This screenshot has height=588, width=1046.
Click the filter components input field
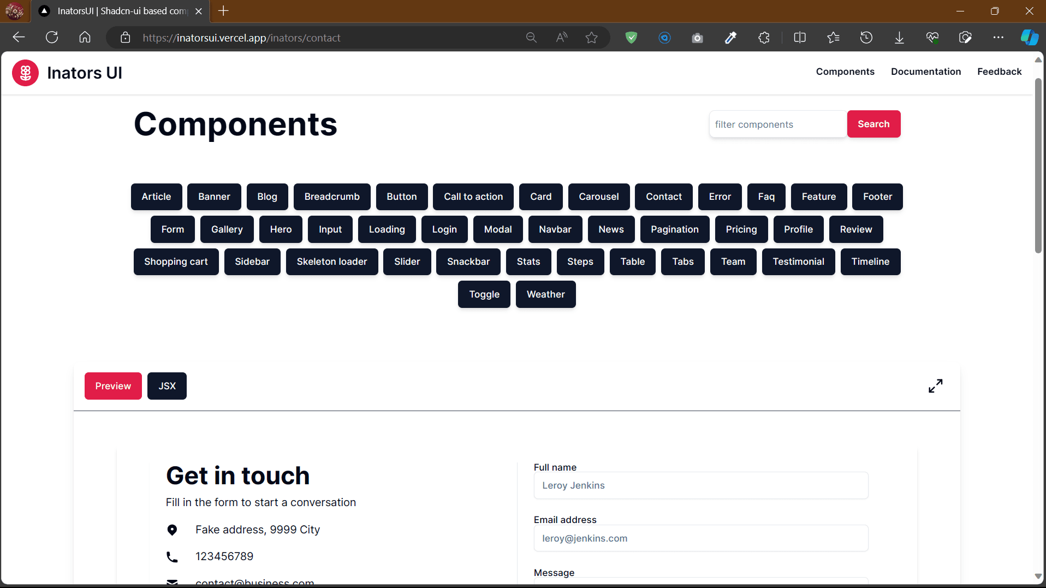click(x=777, y=124)
